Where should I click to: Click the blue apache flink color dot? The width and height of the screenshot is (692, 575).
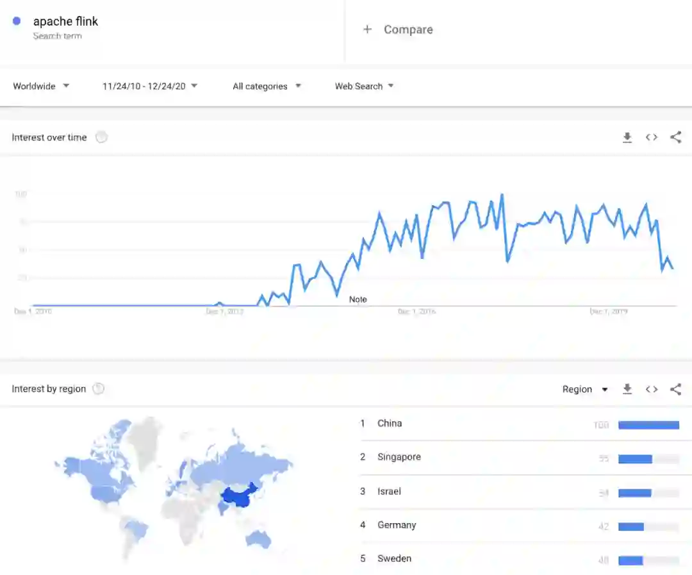click(17, 21)
